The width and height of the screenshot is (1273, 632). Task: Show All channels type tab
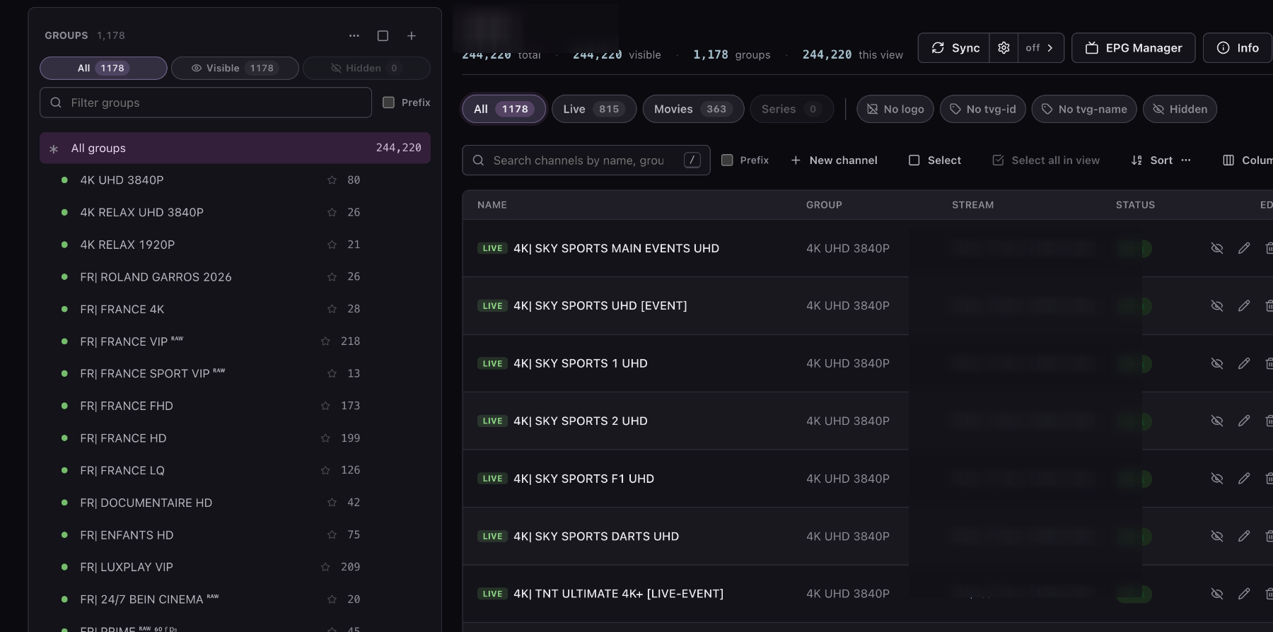tap(504, 109)
